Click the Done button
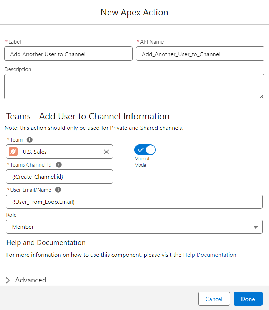 coord(248,299)
